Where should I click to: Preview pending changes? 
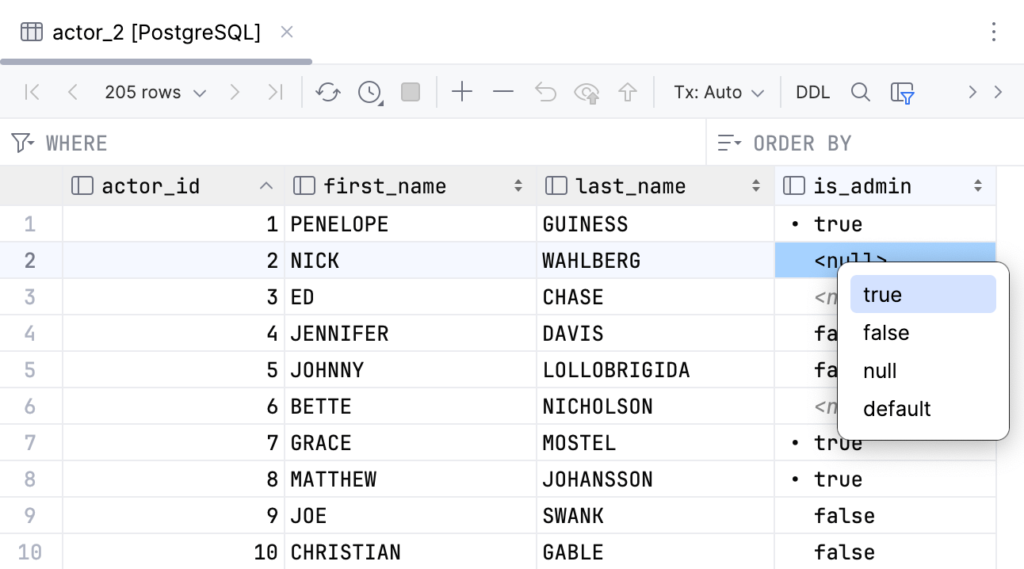click(587, 92)
